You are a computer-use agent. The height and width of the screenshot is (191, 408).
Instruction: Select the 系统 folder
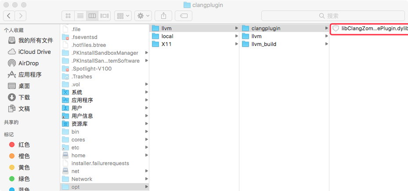tap(105, 92)
